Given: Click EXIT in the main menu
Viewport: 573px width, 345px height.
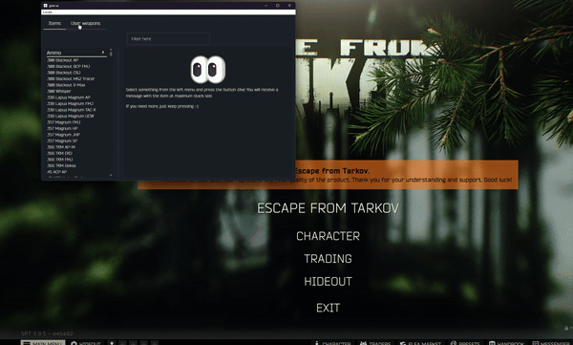Looking at the screenshot, I should 328,308.
